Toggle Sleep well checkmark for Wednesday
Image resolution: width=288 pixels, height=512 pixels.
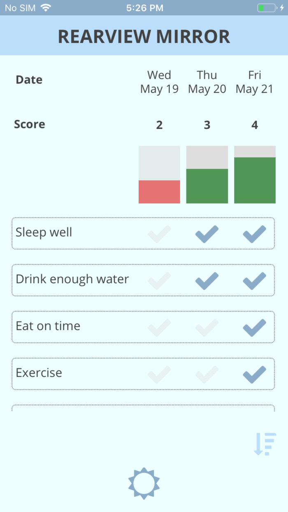click(x=159, y=234)
